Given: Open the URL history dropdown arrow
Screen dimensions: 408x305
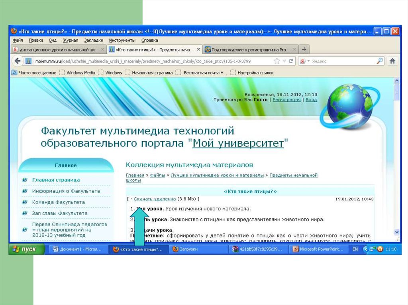Looking at the screenshot, I should [x=284, y=61].
